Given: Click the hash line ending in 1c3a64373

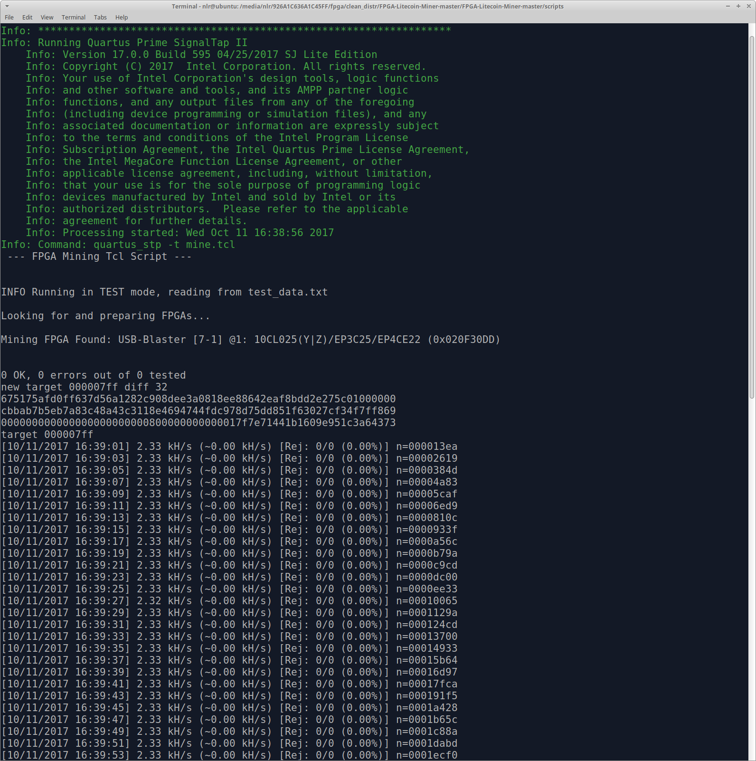Looking at the screenshot, I should [198, 423].
